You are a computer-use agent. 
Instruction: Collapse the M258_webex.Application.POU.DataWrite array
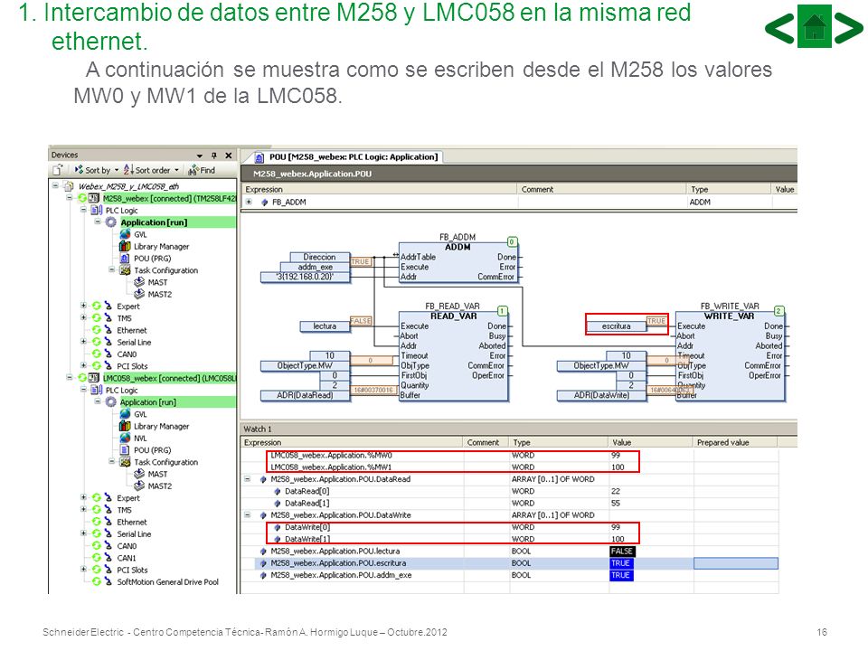[248, 514]
